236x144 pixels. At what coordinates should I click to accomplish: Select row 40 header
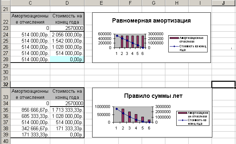tap(5, 141)
